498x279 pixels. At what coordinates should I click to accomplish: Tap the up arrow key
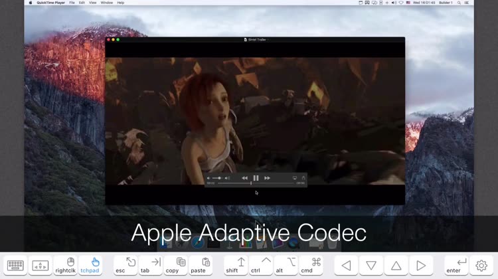tap(396, 265)
